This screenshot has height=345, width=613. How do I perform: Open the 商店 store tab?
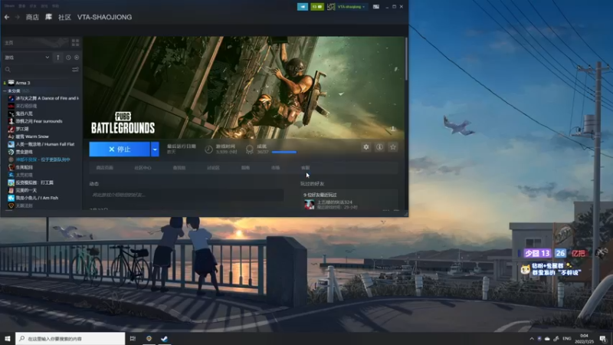[32, 17]
